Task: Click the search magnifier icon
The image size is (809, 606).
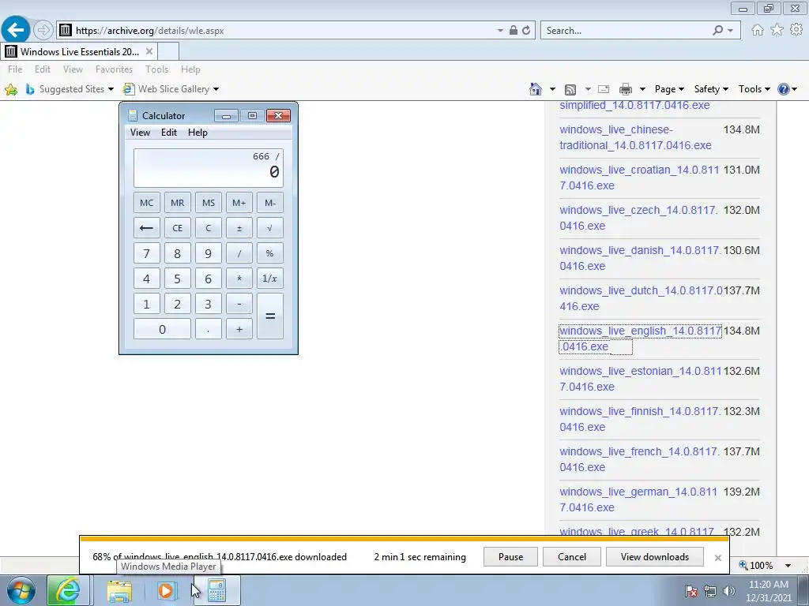Action: pos(717,31)
